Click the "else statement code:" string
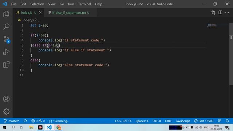This screenshot has width=233, height=131. (x=85, y=65)
